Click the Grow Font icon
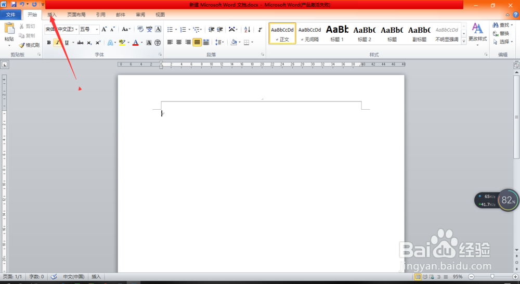Image resolution: width=520 pixels, height=284 pixels. click(x=104, y=29)
